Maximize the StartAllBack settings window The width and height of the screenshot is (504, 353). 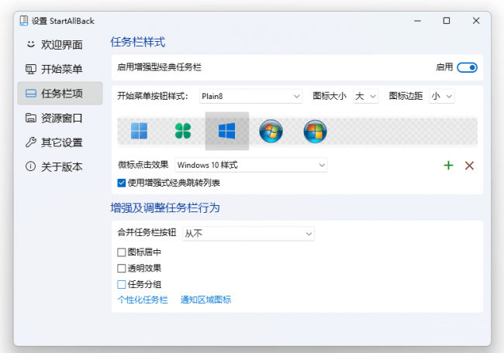(447, 21)
